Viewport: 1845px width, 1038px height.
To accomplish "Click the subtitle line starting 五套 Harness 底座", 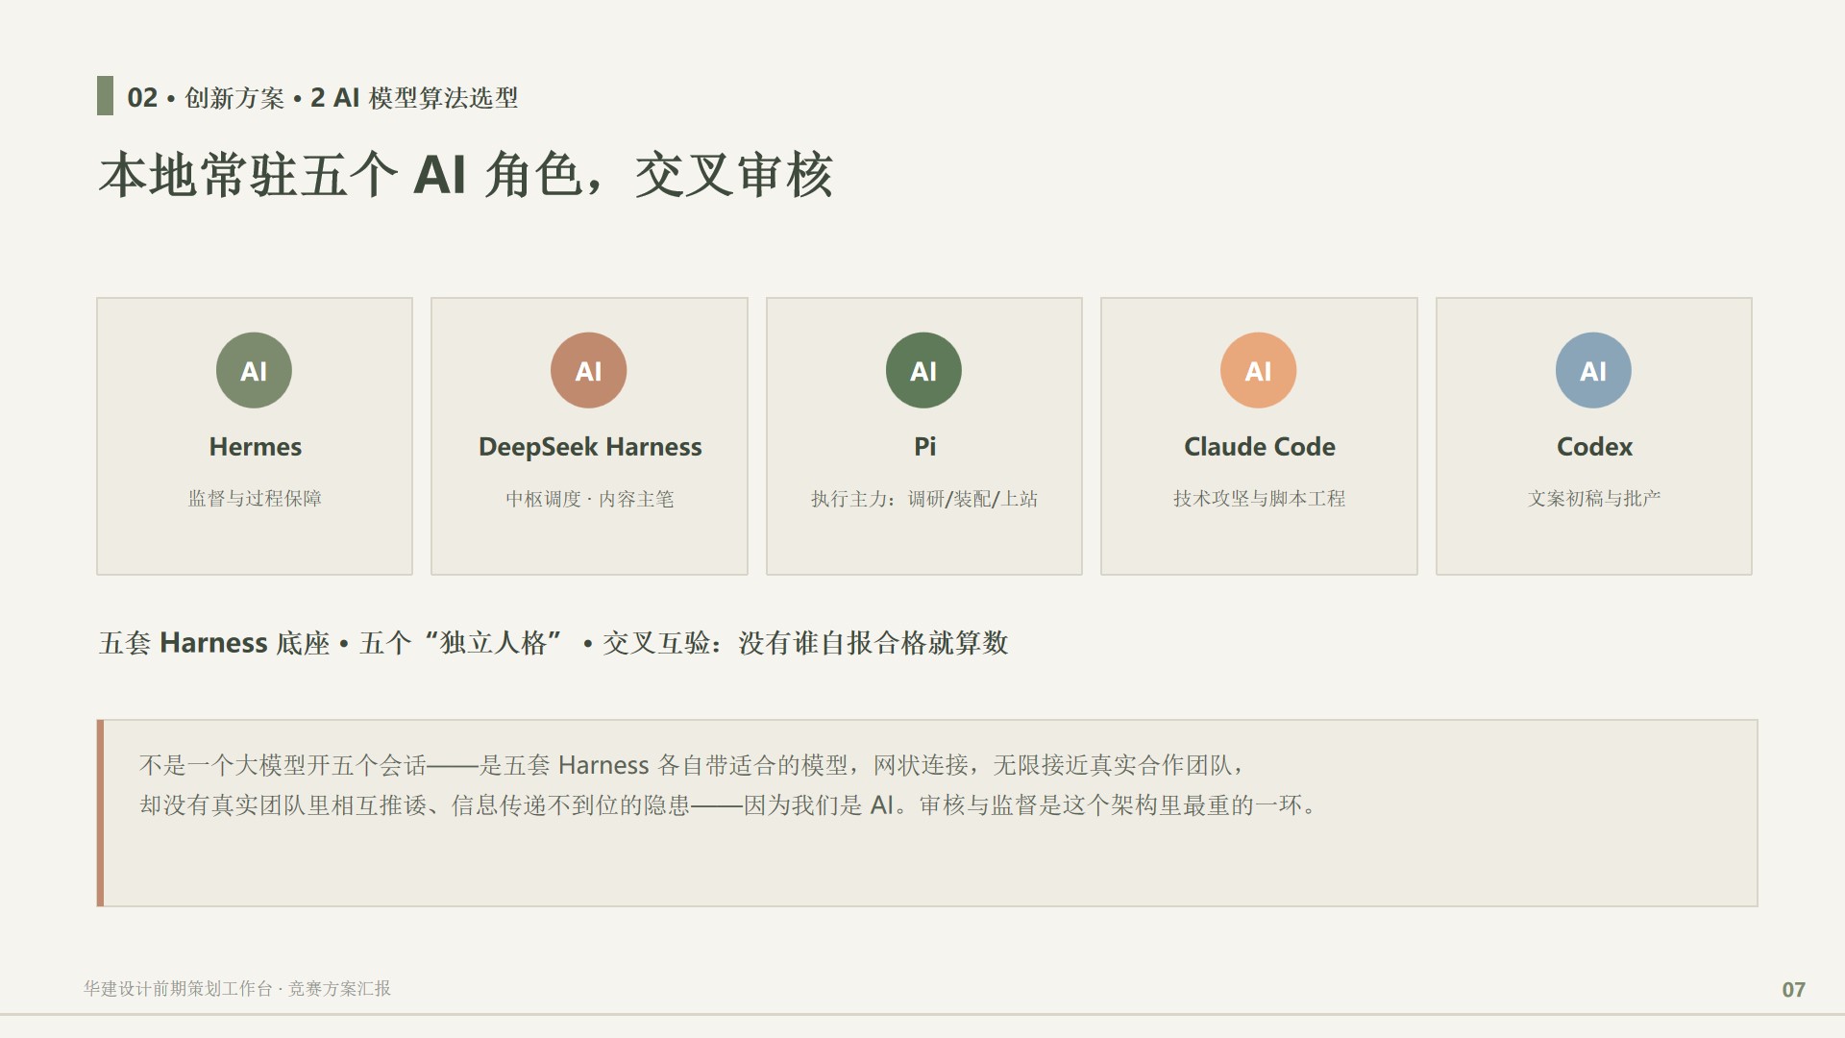I will pos(553,643).
